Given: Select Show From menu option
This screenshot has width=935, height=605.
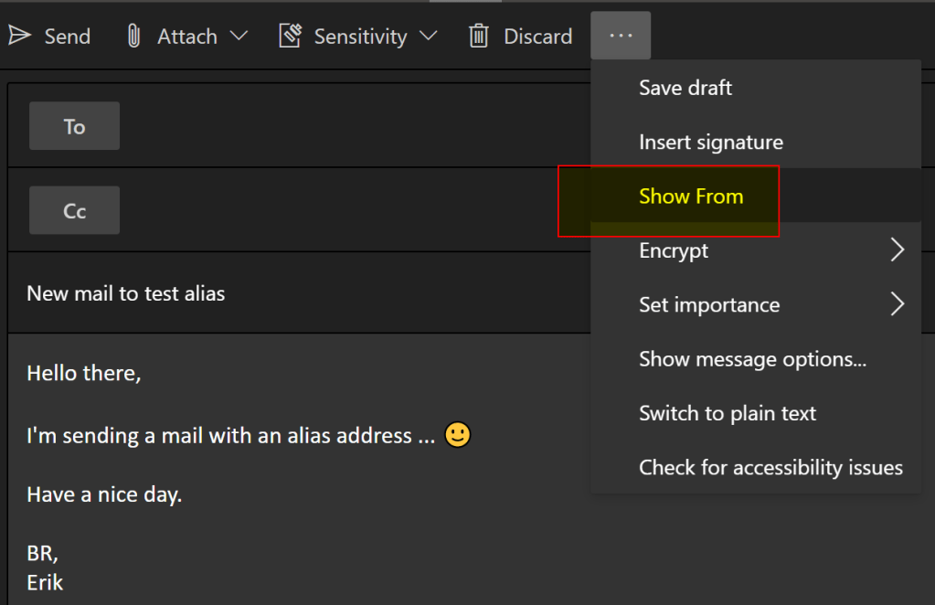Looking at the screenshot, I should (x=691, y=196).
